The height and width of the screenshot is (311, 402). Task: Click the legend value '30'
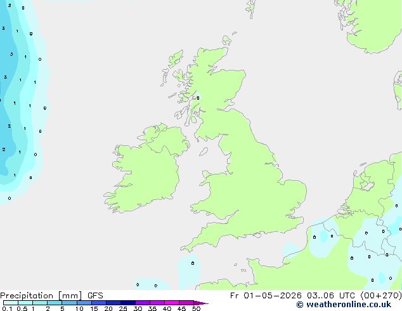coord(138,308)
